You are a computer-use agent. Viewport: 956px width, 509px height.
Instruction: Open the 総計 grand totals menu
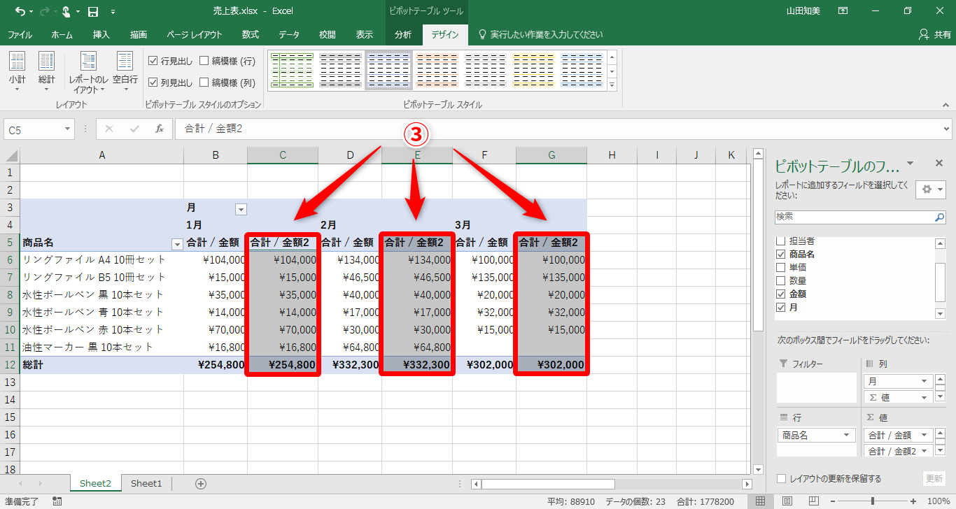(x=47, y=71)
